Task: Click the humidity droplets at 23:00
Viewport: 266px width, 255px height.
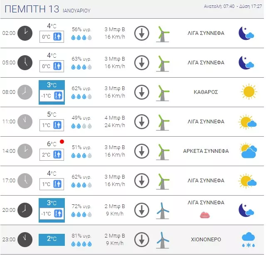Action: [81, 244]
